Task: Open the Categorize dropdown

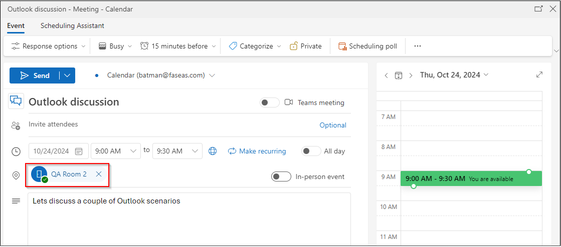Action: [x=255, y=46]
